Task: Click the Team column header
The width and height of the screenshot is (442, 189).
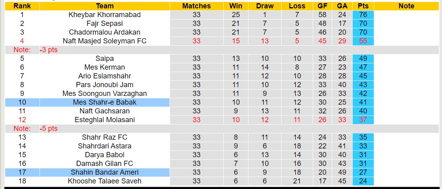Action: [105, 6]
